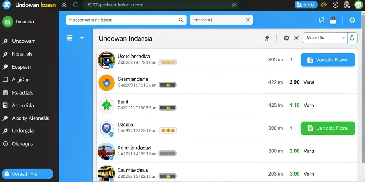Click the 2.90 value in Ceamiar row
Viewport: 365px width, 182px height.
tap(294, 82)
